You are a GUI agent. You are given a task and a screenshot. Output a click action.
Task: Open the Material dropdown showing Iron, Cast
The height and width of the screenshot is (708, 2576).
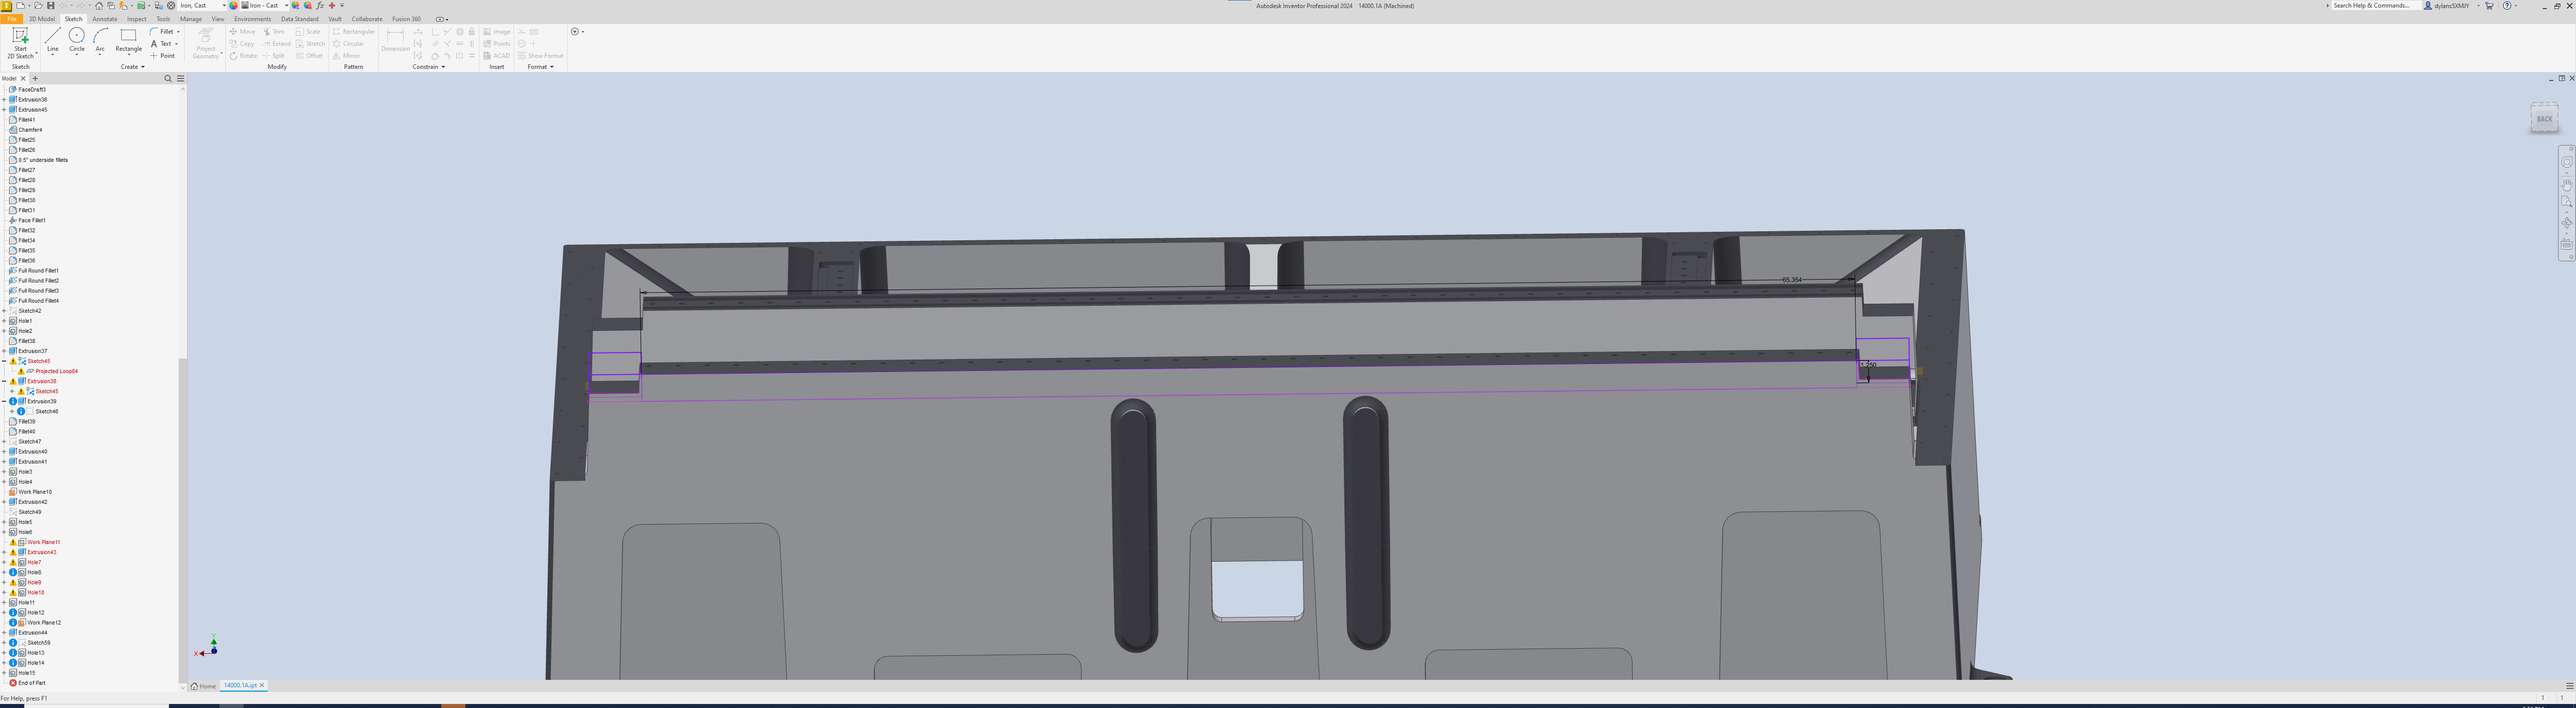point(203,6)
